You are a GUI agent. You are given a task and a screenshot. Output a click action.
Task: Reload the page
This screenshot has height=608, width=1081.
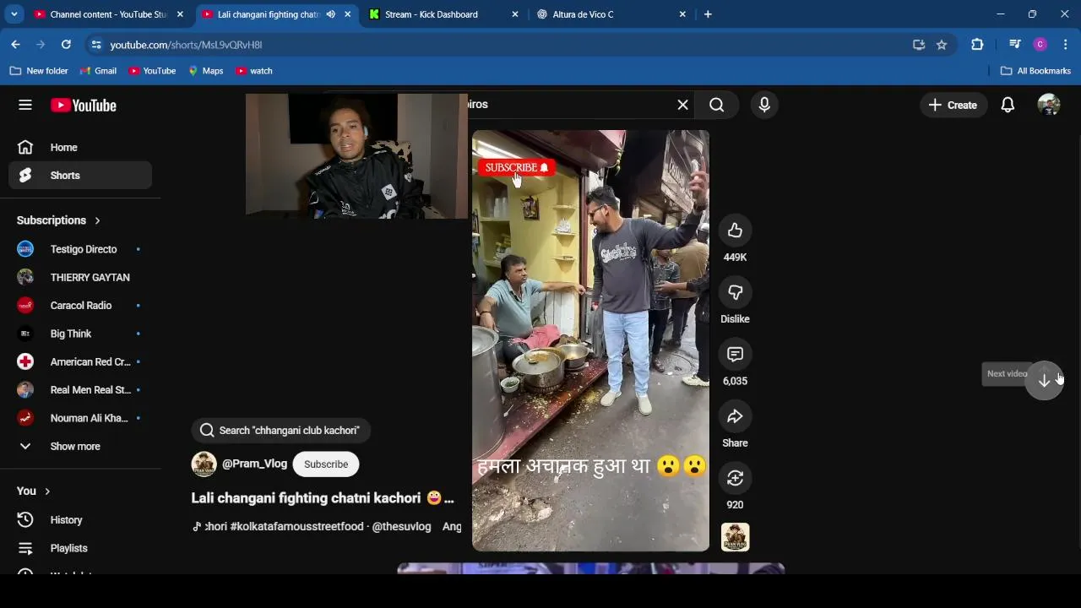click(66, 45)
